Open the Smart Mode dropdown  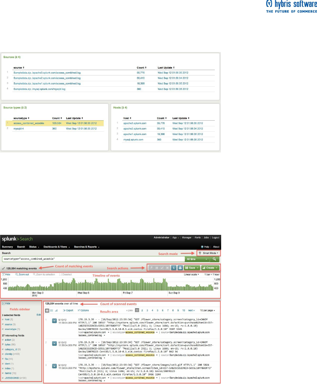pyautogui.click(x=209, y=253)
